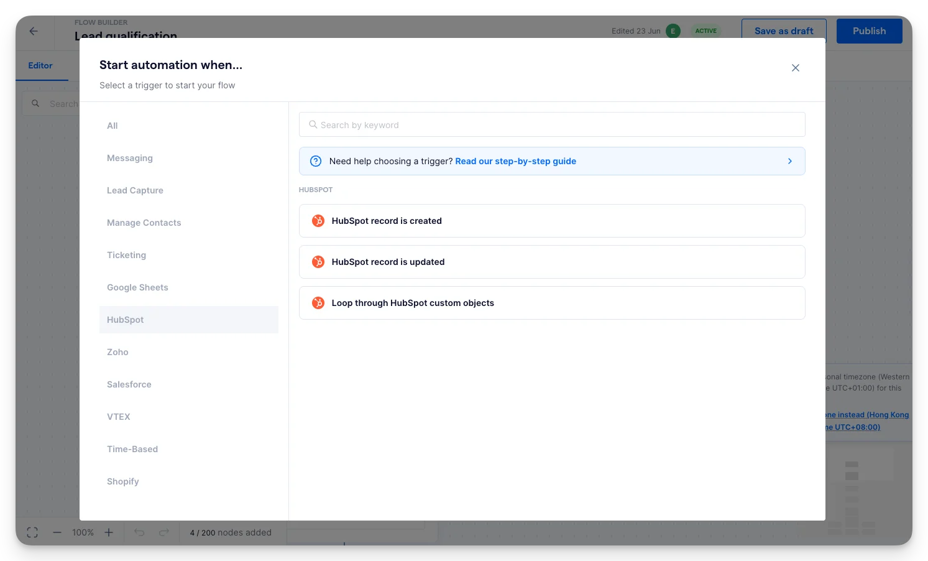The image size is (928, 561).
Task: Undo last action in canvas toolbar
Action: (x=139, y=532)
